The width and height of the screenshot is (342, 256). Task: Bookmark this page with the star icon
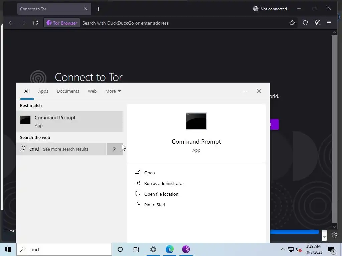click(292, 23)
